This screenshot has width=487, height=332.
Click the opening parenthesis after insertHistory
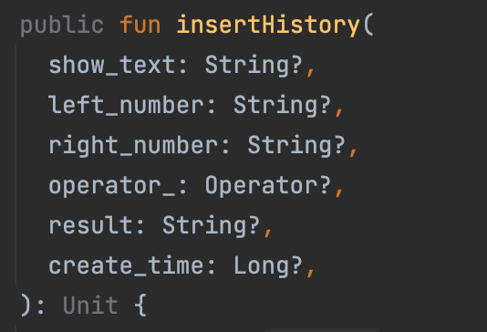click(368, 25)
